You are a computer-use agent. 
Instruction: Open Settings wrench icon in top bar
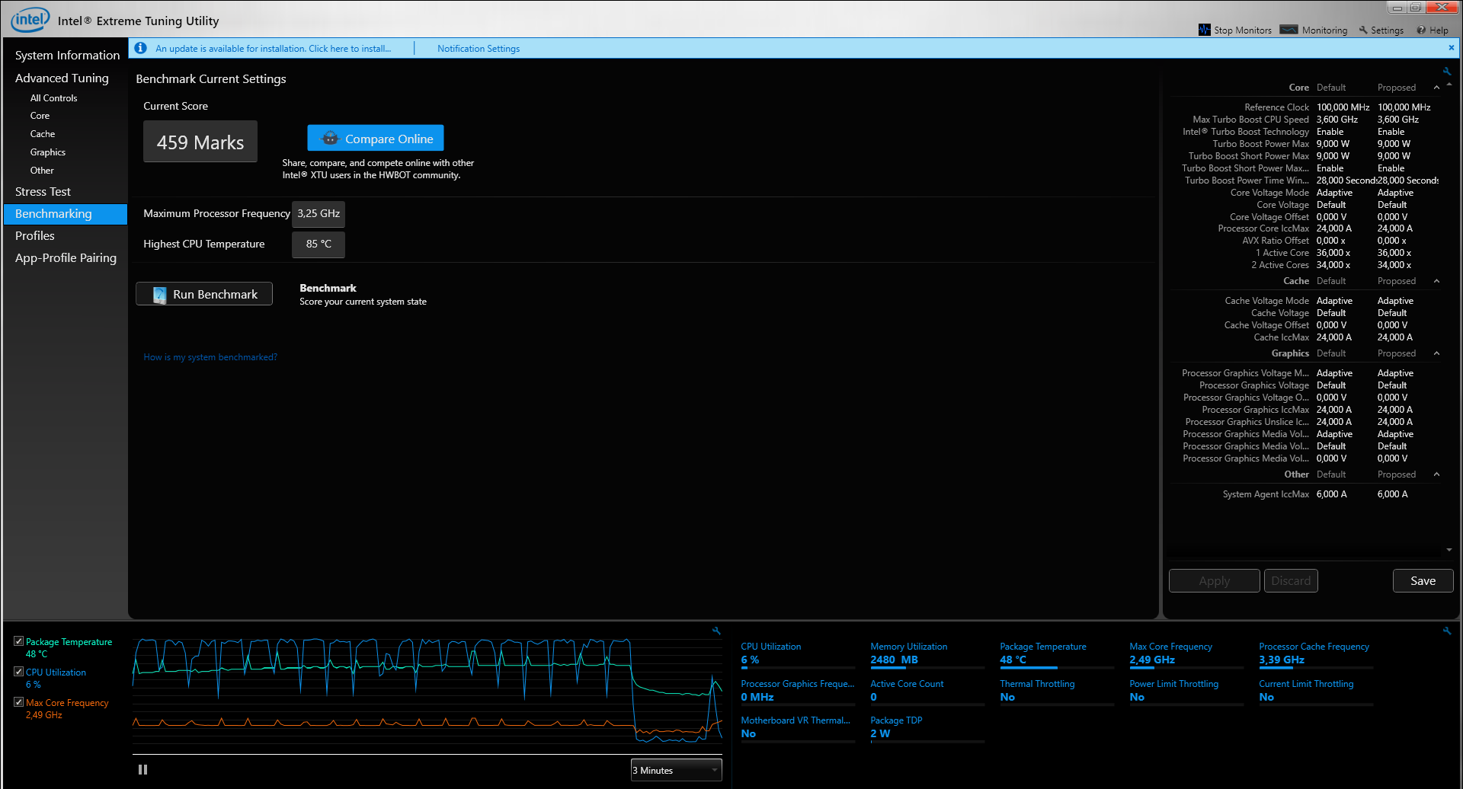(x=1363, y=30)
